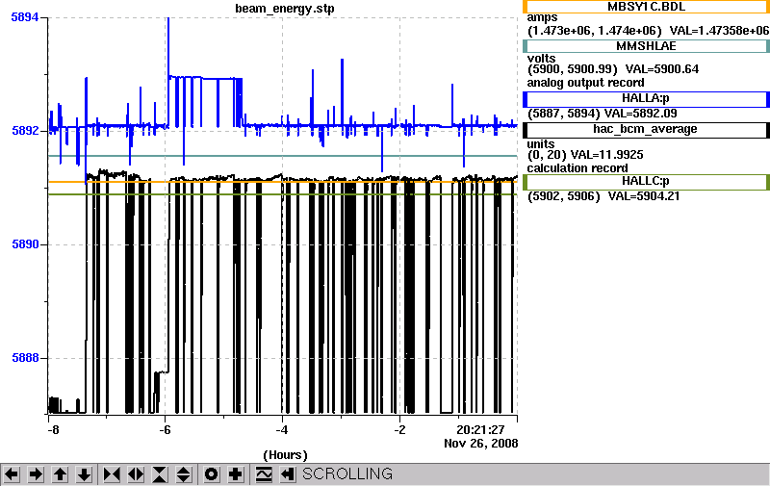Viewport: 770px width, 486px height.
Task: Click the plus icon in the toolbar
Action: 236,474
